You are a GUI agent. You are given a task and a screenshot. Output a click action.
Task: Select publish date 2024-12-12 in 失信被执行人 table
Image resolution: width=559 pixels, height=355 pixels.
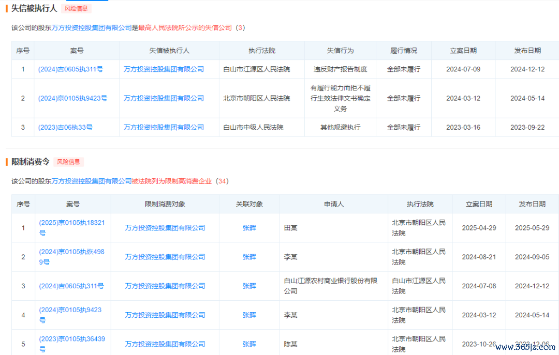click(527, 69)
